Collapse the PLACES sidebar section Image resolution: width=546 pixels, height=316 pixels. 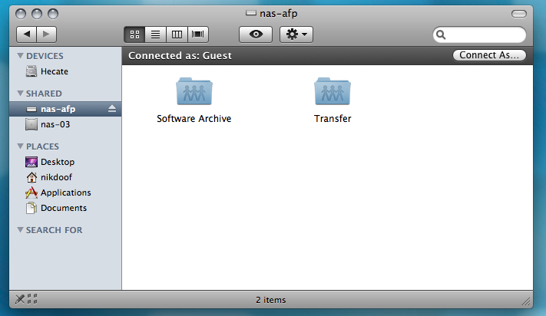(x=20, y=146)
